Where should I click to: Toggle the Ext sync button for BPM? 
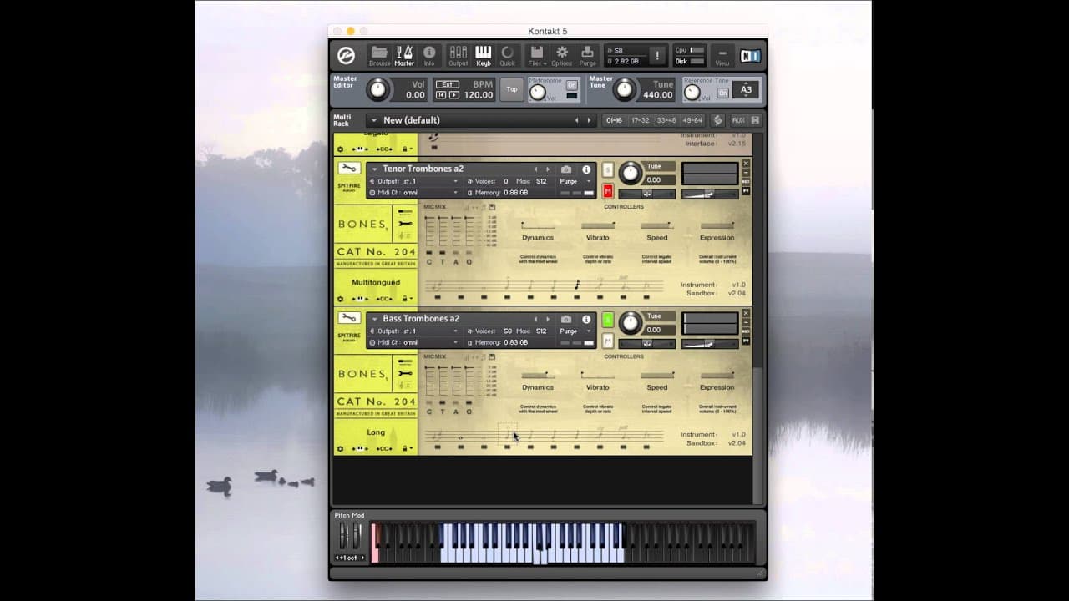[448, 84]
